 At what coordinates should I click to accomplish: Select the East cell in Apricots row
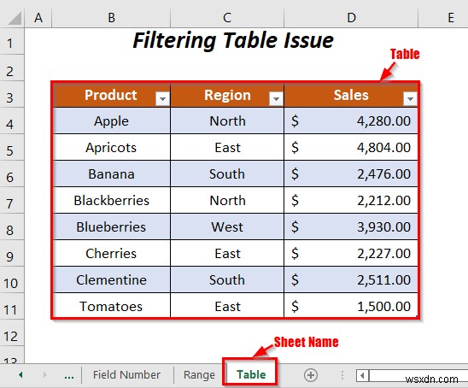coord(227,147)
